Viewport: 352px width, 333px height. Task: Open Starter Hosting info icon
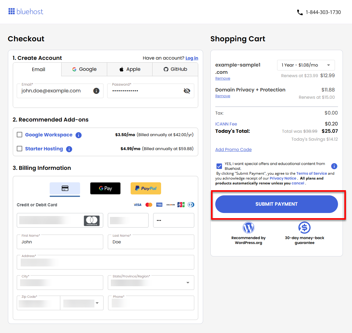point(69,149)
